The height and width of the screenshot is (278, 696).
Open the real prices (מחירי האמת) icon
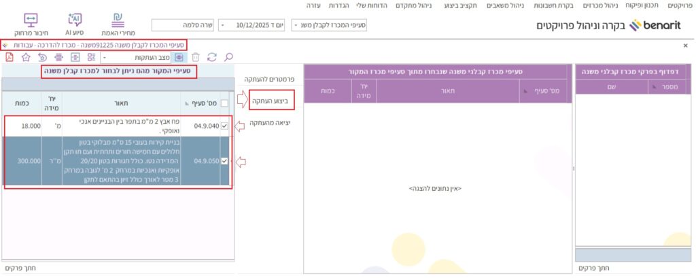point(122,20)
